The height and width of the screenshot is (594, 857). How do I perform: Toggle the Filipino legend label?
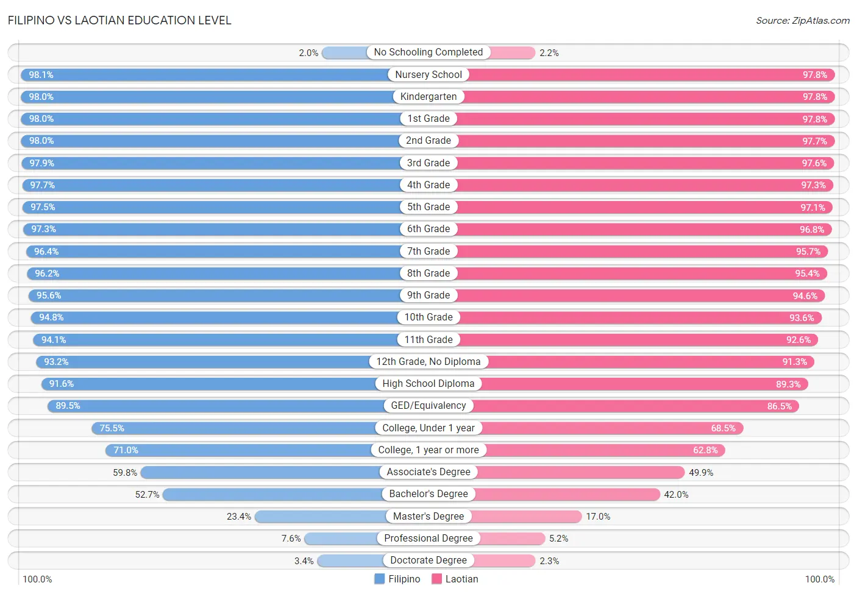(x=404, y=579)
